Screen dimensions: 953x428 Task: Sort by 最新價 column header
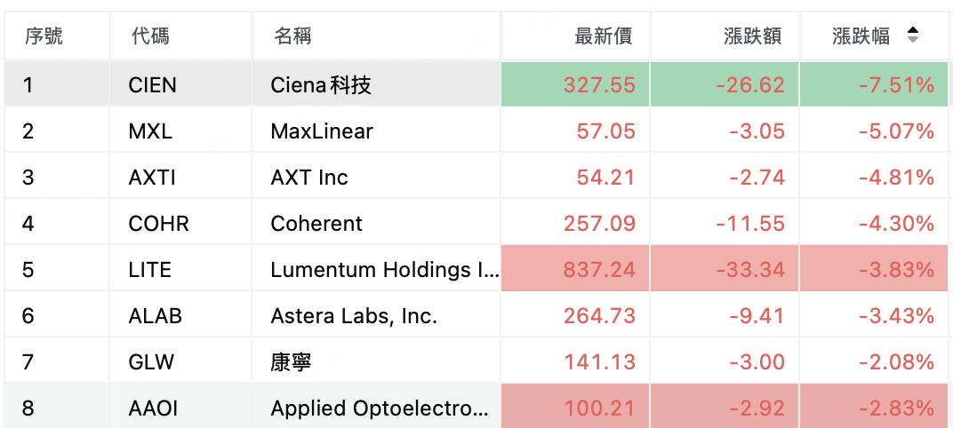603,36
